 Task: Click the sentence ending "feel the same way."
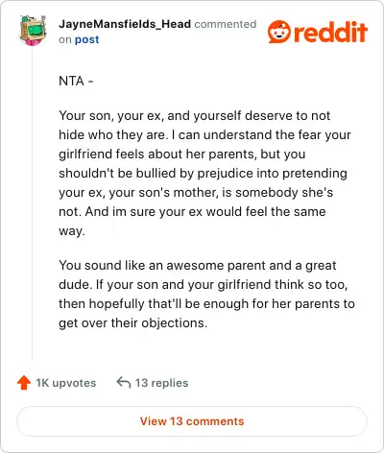(x=192, y=221)
